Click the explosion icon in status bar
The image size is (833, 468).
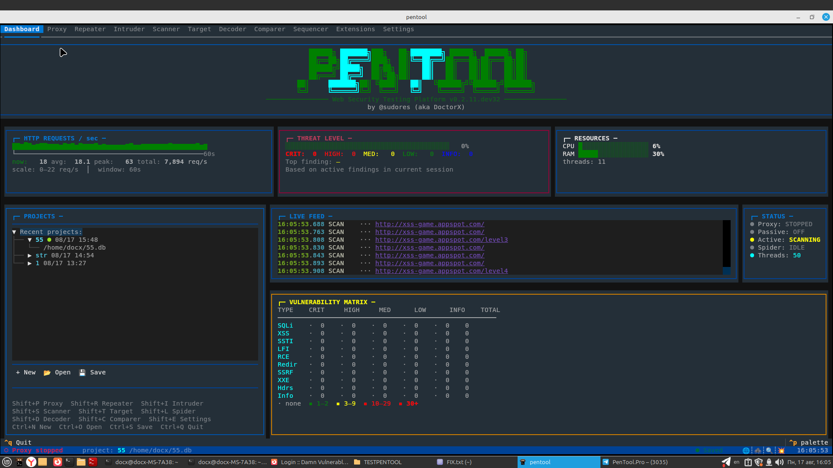click(781, 450)
